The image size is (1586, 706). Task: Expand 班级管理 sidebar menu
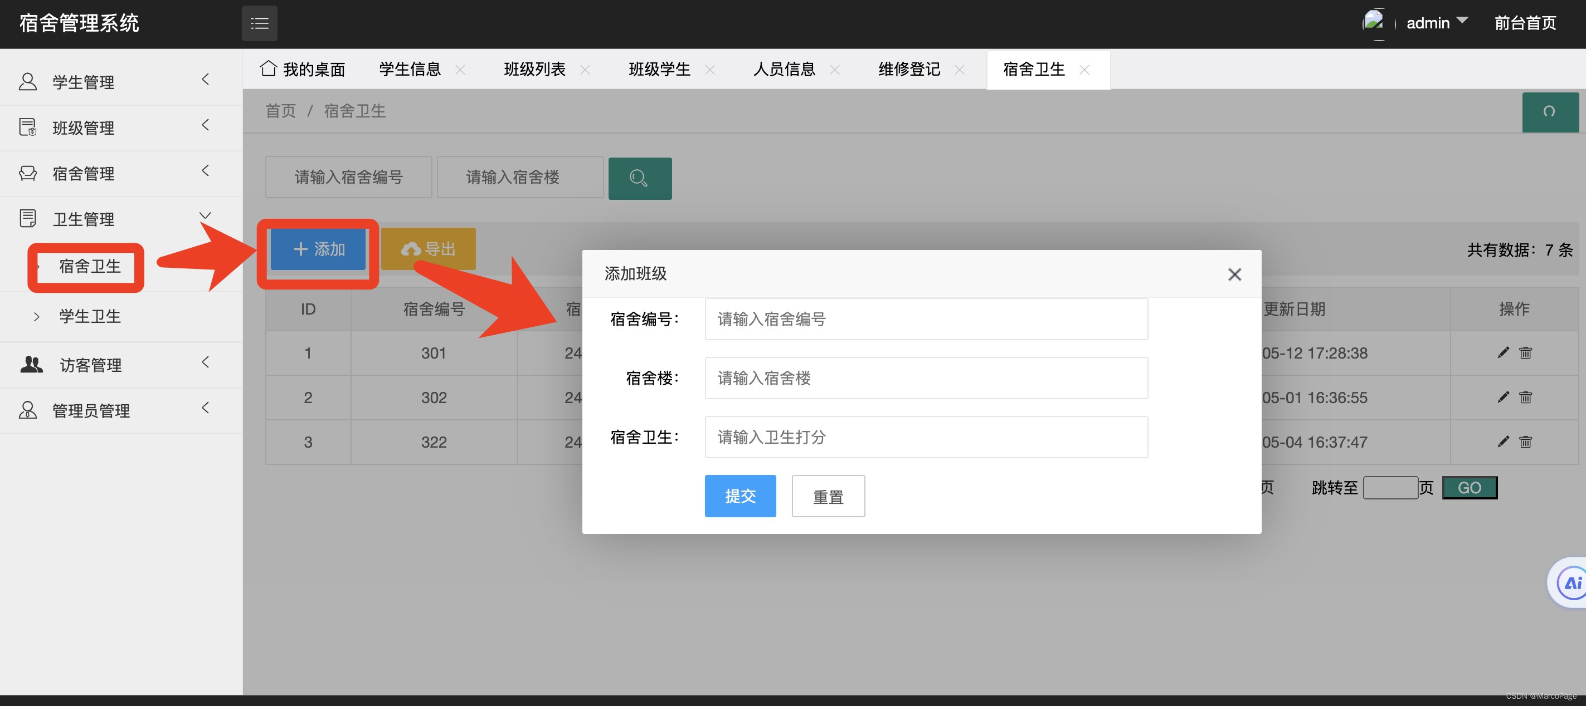pos(121,128)
